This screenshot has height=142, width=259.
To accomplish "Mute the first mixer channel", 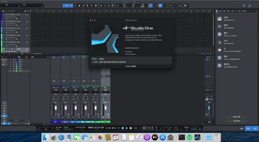I will coord(54,97).
